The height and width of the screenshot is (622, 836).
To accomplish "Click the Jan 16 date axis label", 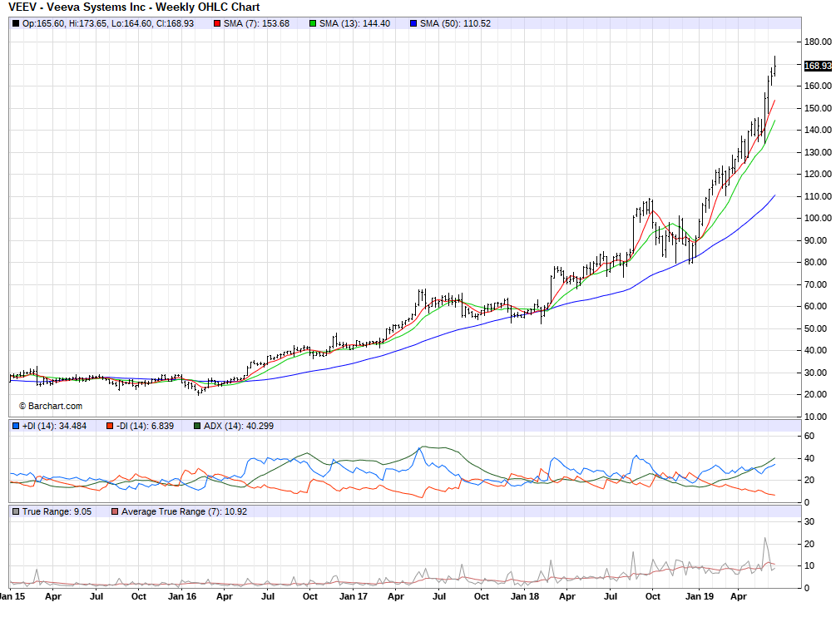I will [182, 596].
